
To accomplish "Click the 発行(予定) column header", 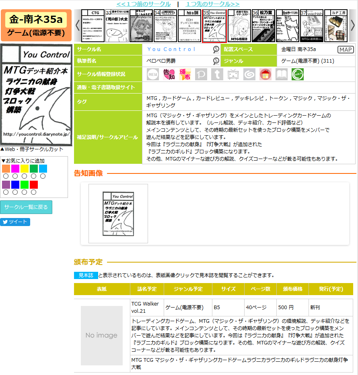I will pos(331,289).
